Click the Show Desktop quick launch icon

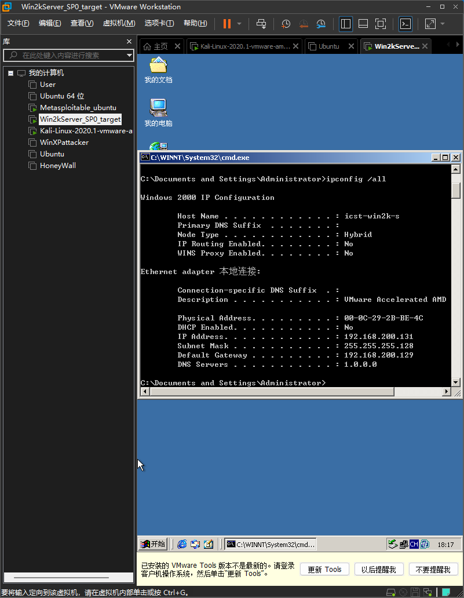click(x=208, y=544)
